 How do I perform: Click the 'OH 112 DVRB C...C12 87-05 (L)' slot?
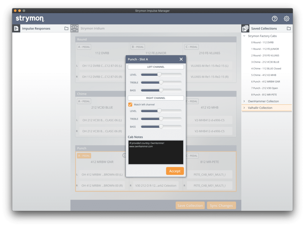point(102,66)
